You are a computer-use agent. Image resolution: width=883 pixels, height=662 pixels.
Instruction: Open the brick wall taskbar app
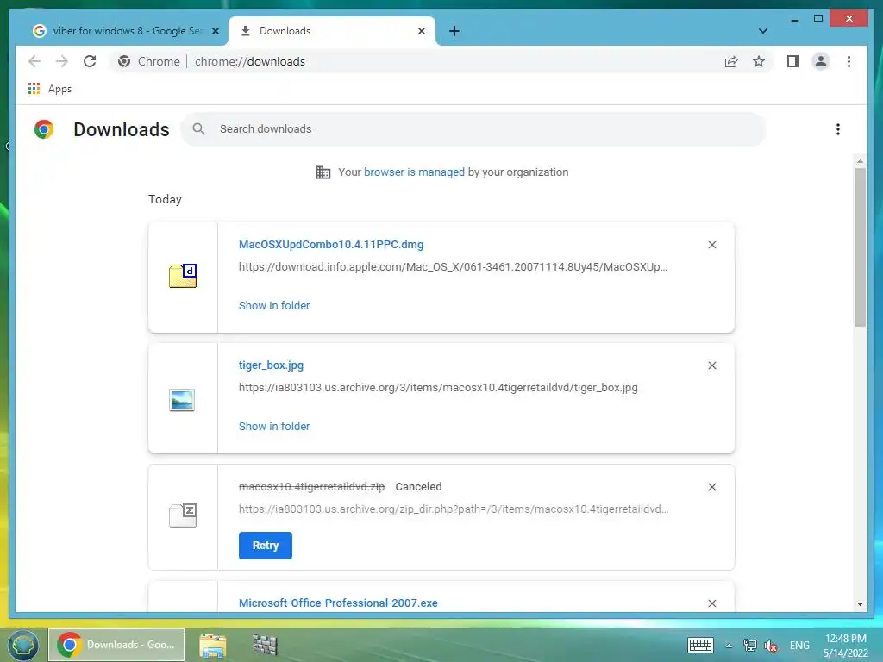[265, 646]
